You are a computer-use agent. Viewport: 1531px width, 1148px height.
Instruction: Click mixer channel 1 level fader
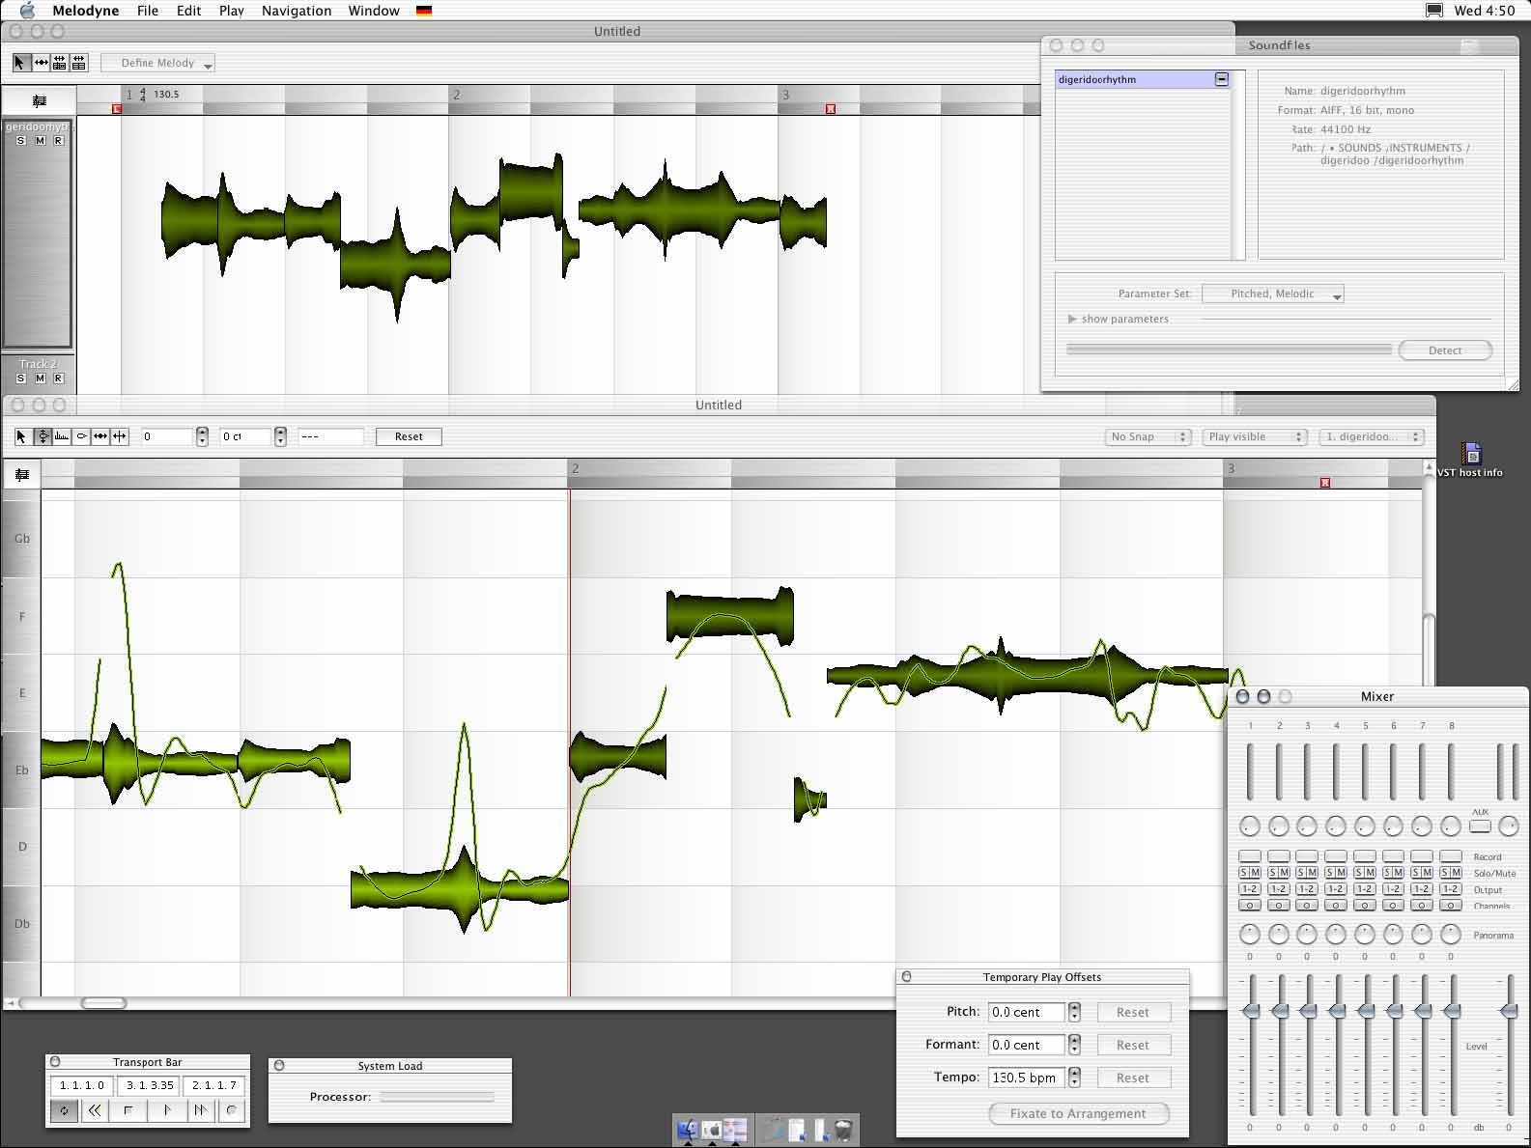(1251, 1011)
